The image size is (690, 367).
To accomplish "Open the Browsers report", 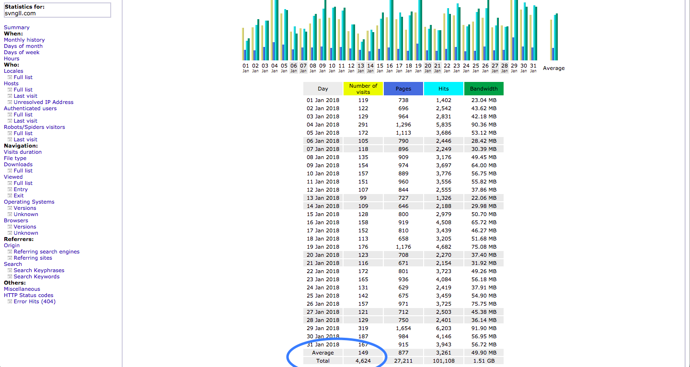I will click(x=16, y=220).
